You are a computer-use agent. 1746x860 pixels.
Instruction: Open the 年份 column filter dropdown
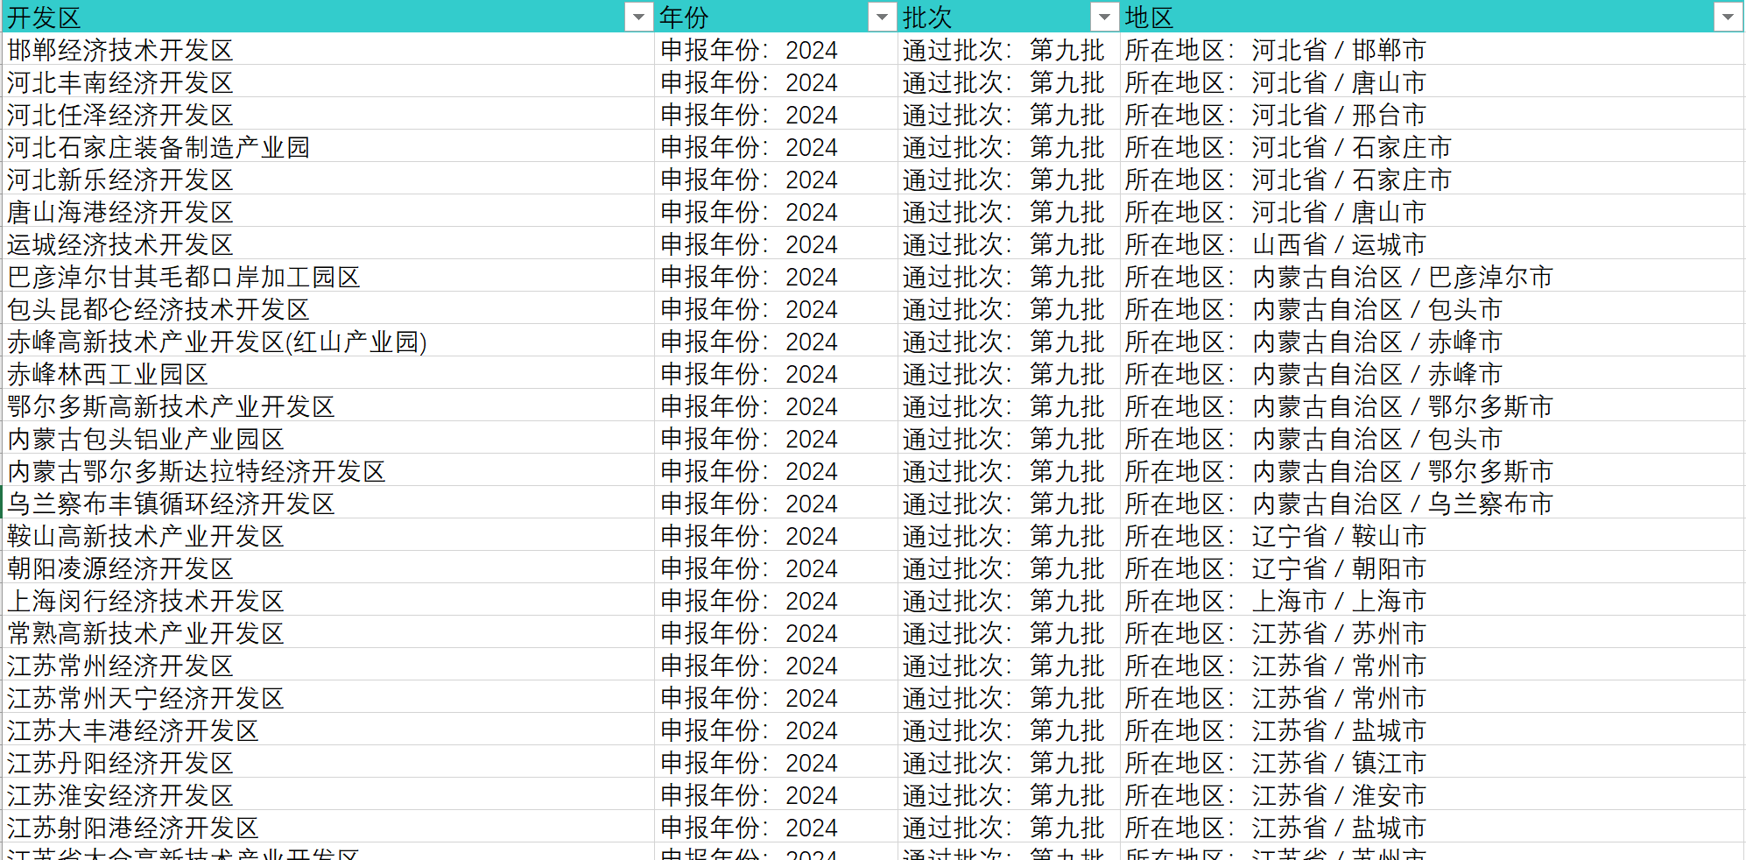[883, 18]
